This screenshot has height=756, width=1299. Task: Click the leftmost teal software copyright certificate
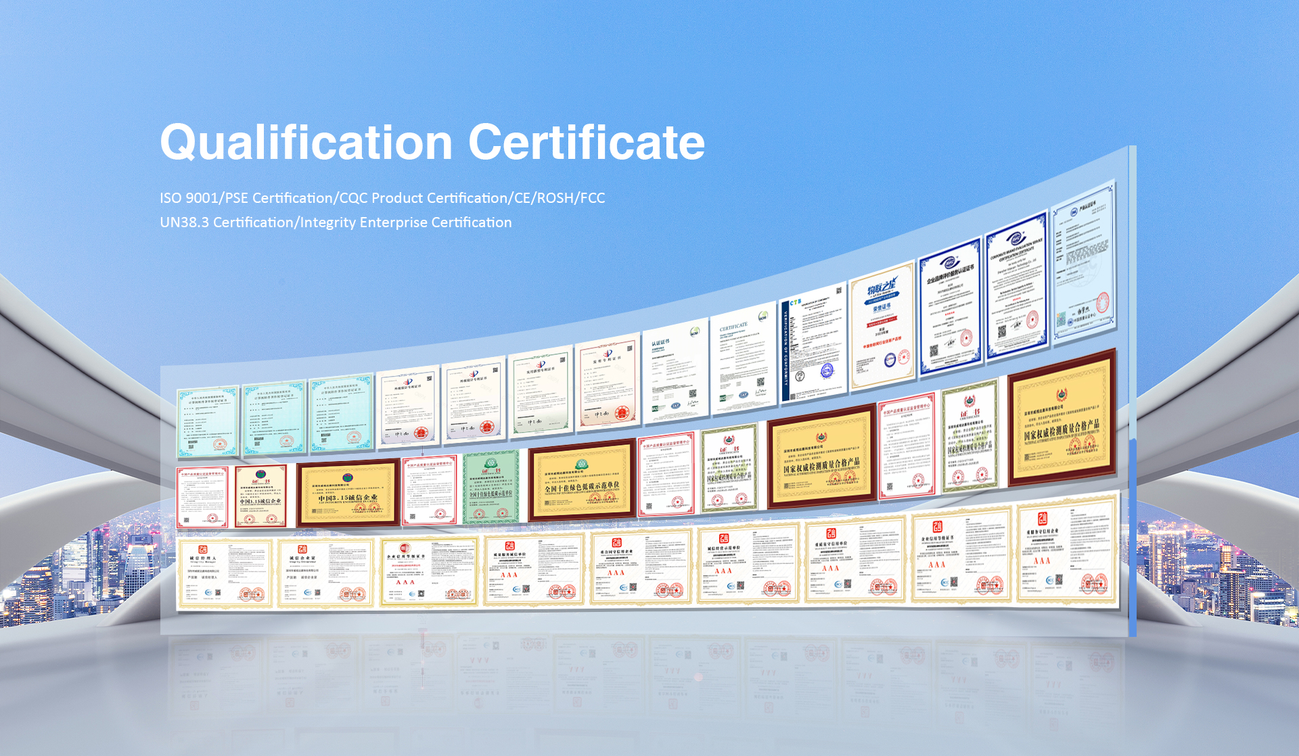[208, 422]
